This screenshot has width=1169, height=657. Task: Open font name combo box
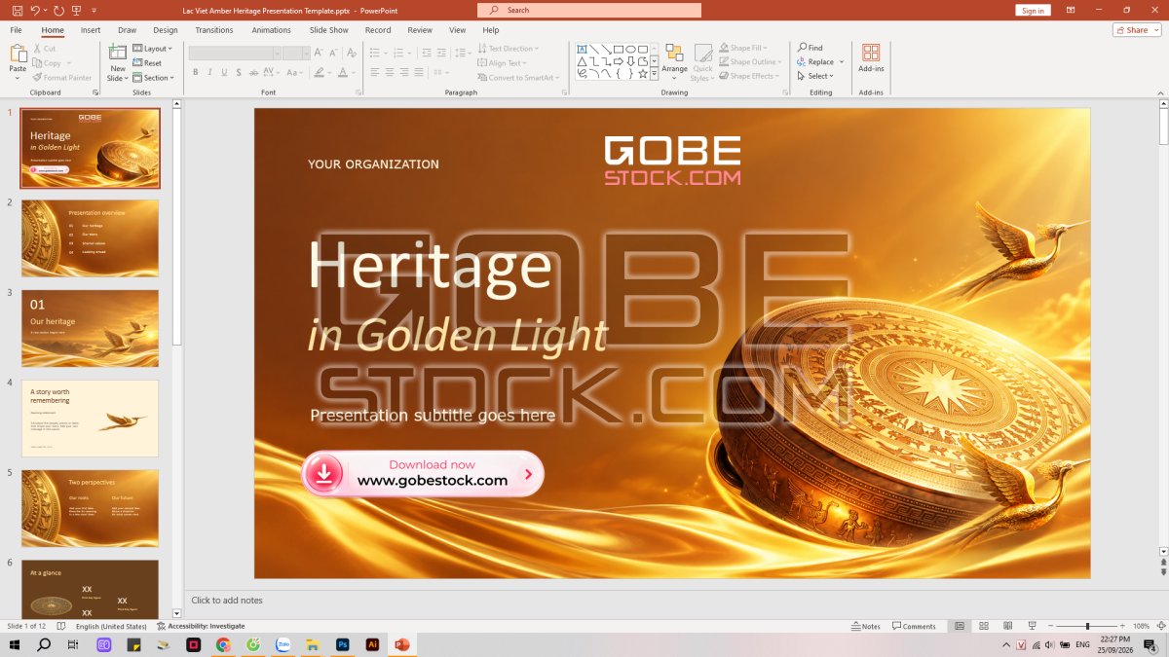coord(235,53)
